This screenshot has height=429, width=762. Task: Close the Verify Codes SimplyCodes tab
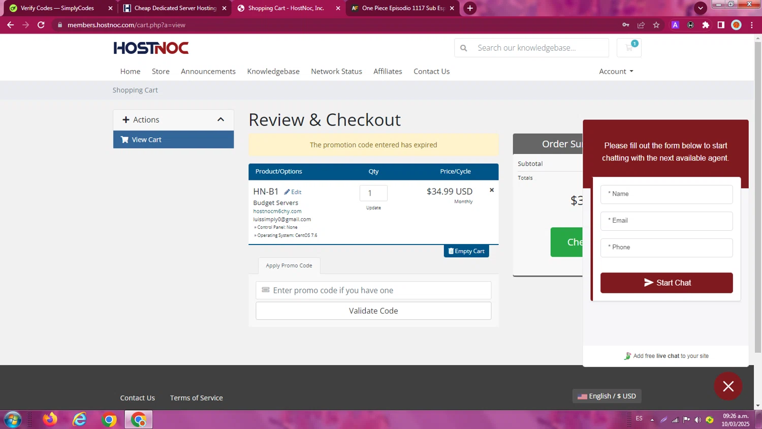tap(110, 8)
